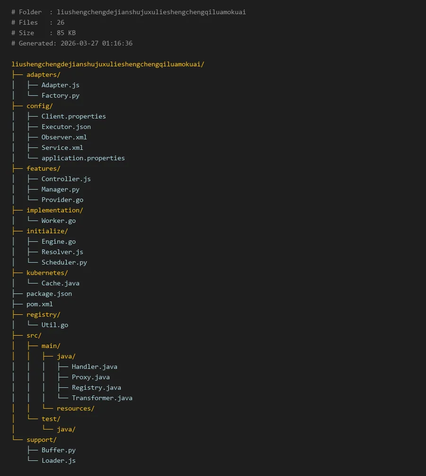Image resolution: width=426 pixels, height=476 pixels.
Task: Open the Loader.js file in support
Action: (58, 460)
